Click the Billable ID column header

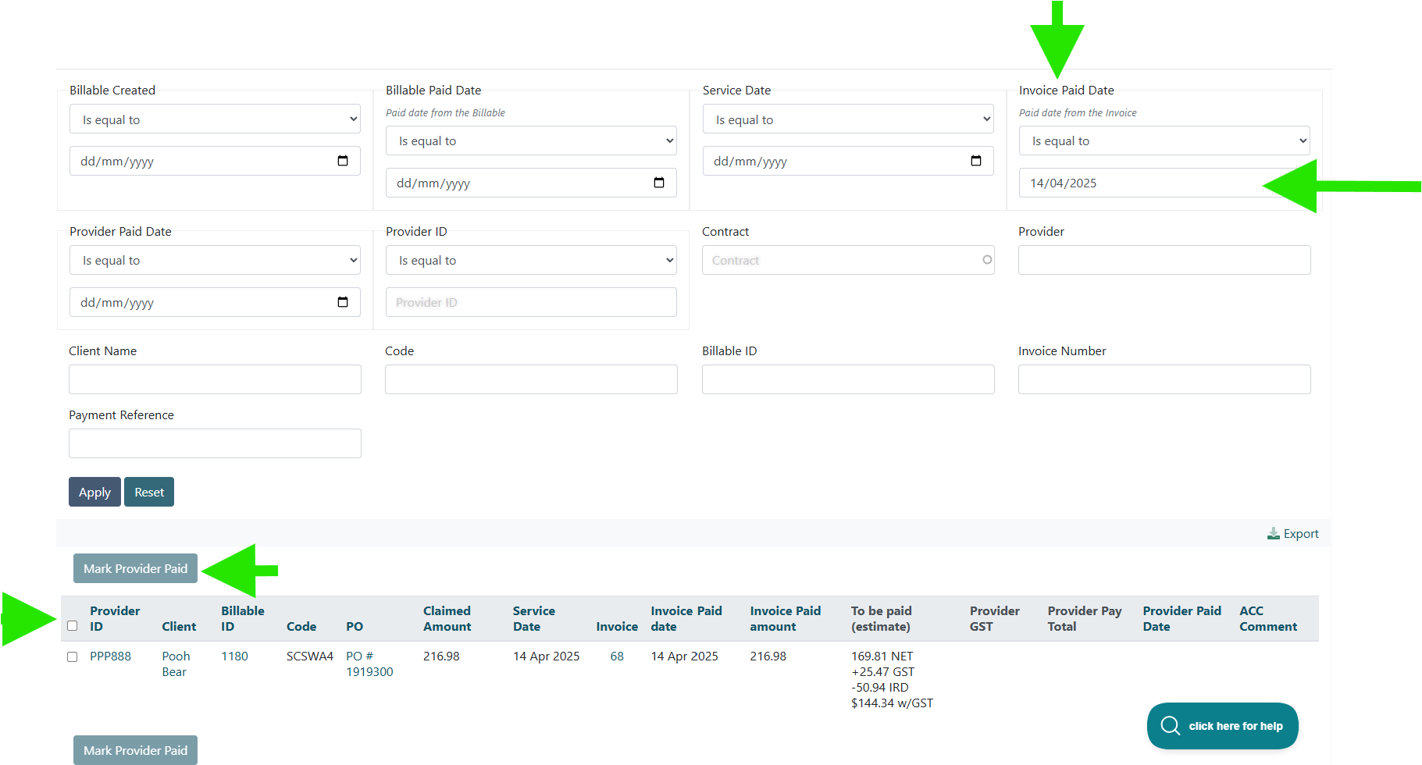tap(243, 618)
